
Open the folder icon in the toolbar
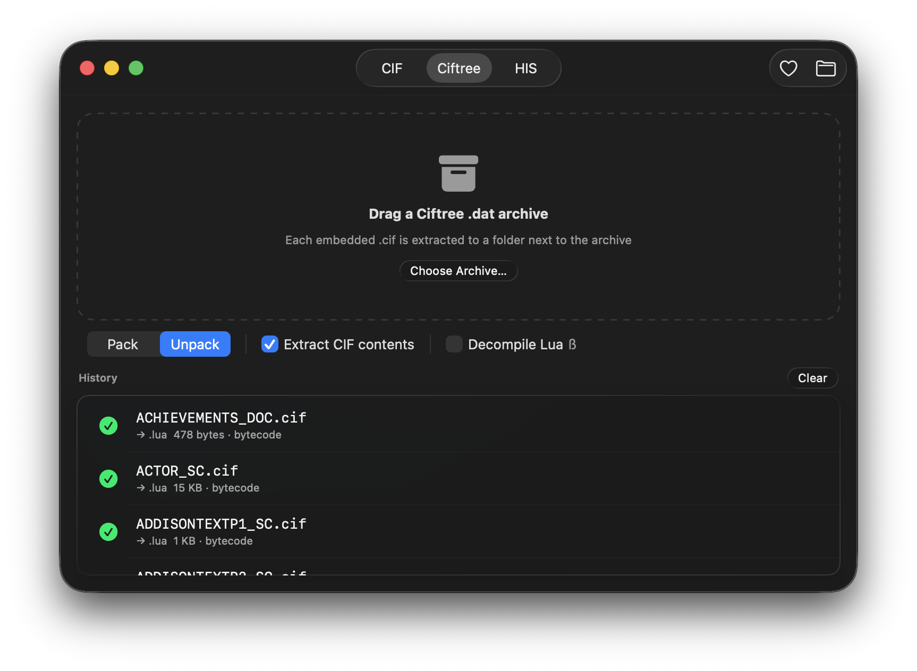[826, 68]
